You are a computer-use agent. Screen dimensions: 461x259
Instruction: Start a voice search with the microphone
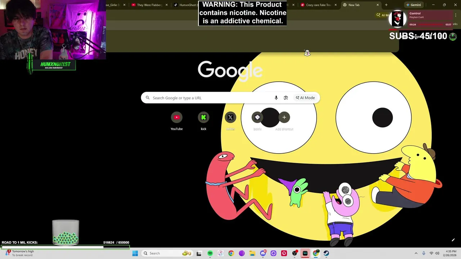point(276,98)
